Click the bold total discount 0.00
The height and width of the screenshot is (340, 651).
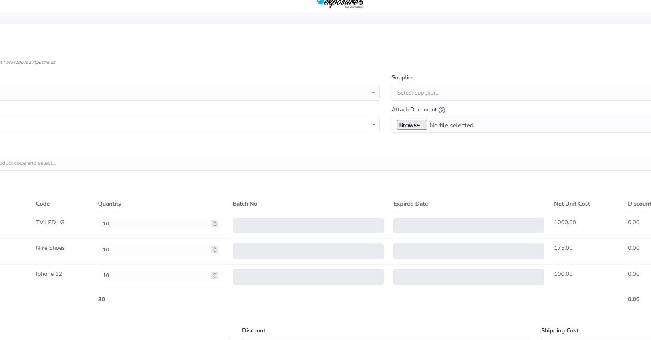pos(633,299)
